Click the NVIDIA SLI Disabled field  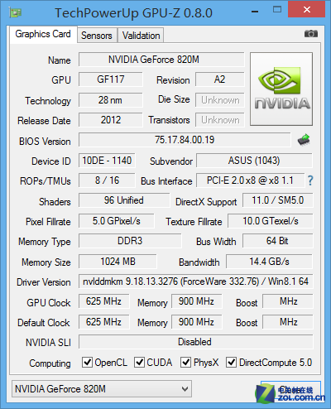[196, 342]
